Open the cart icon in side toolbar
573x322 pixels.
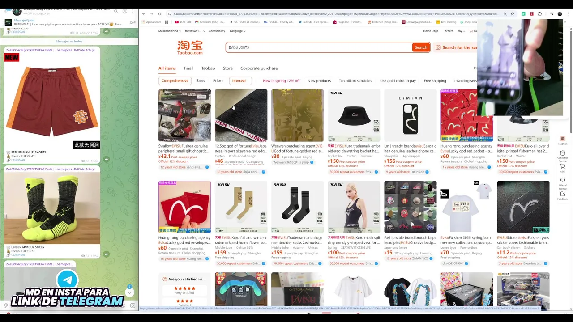(563, 167)
